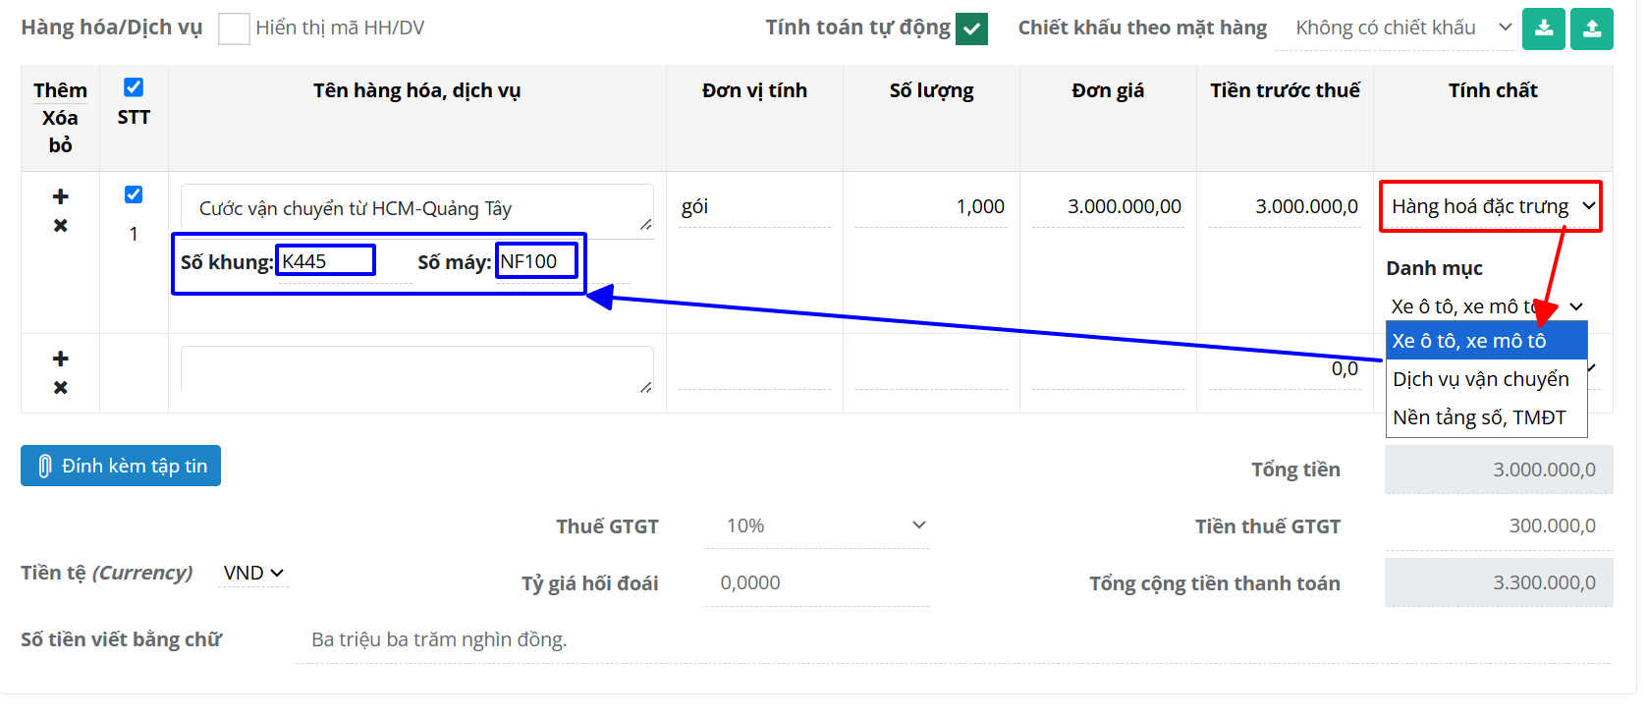Click the 'Đính kèm tập tin' button
Screen dimensions: 1647x719
121,467
